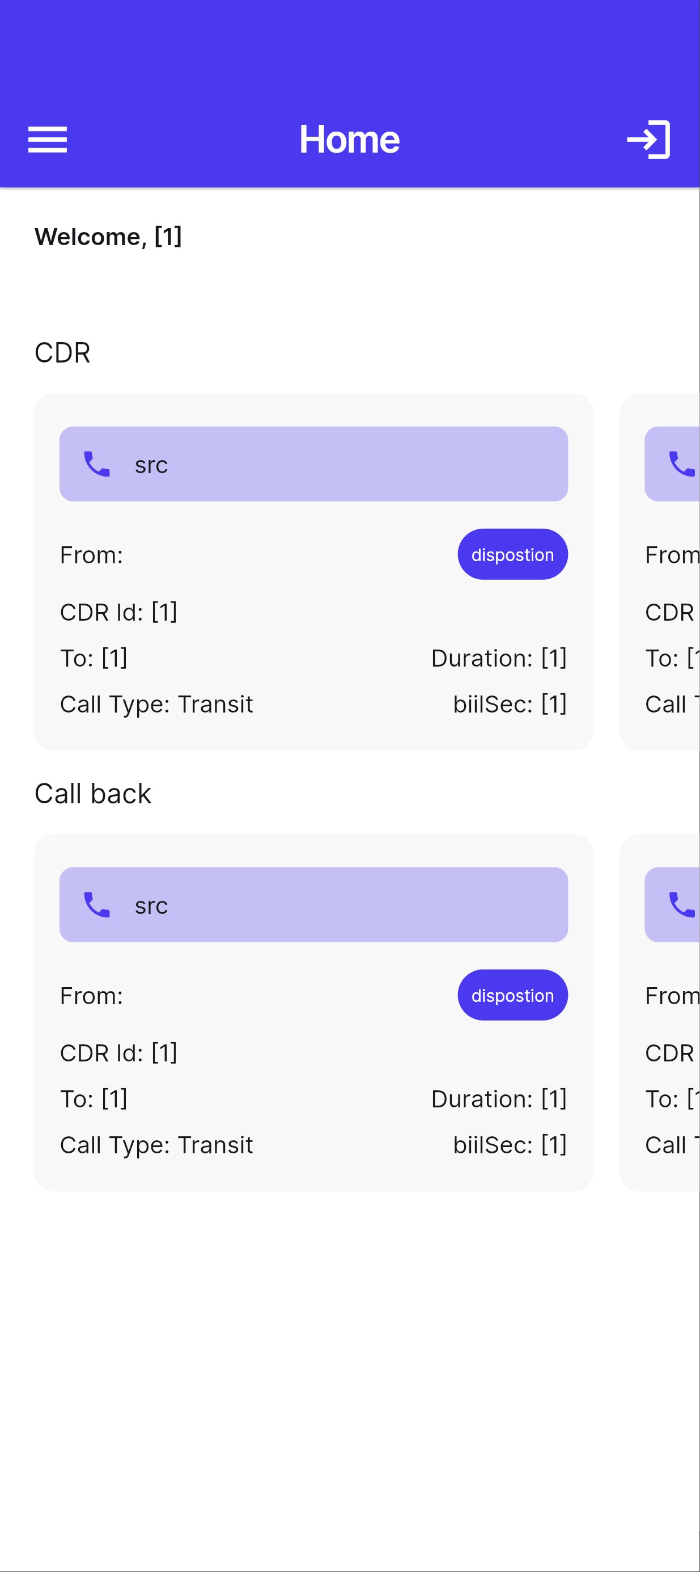The image size is (700, 1572).
Task: Open the hamburger navigation menu
Action: (48, 139)
